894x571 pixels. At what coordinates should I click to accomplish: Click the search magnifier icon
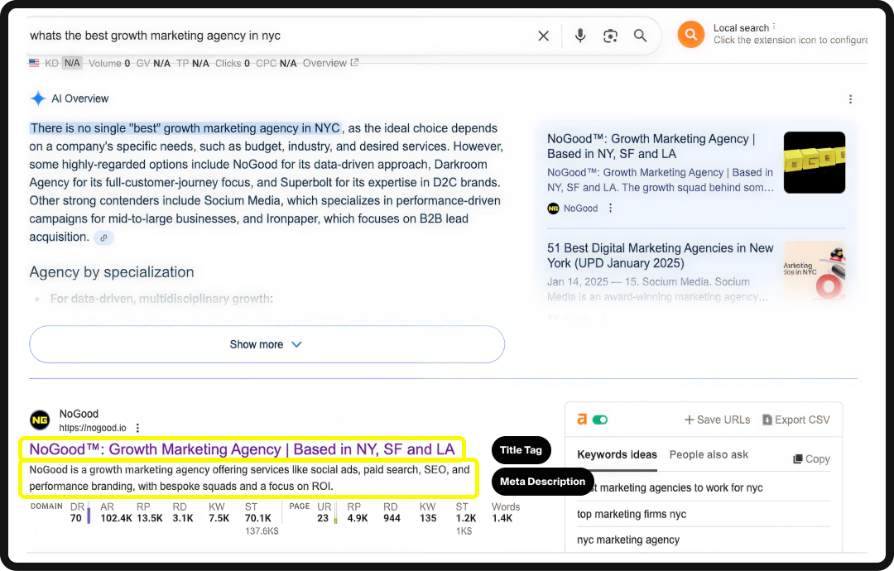click(640, 36)
